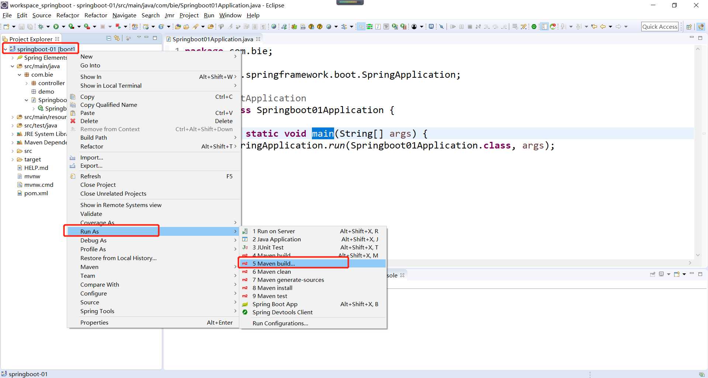Click the Quick Access search field
The width and height of the screenshot is (708, 378).
click(660, 27)
